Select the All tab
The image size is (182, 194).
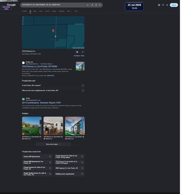(x=30, y=11)
